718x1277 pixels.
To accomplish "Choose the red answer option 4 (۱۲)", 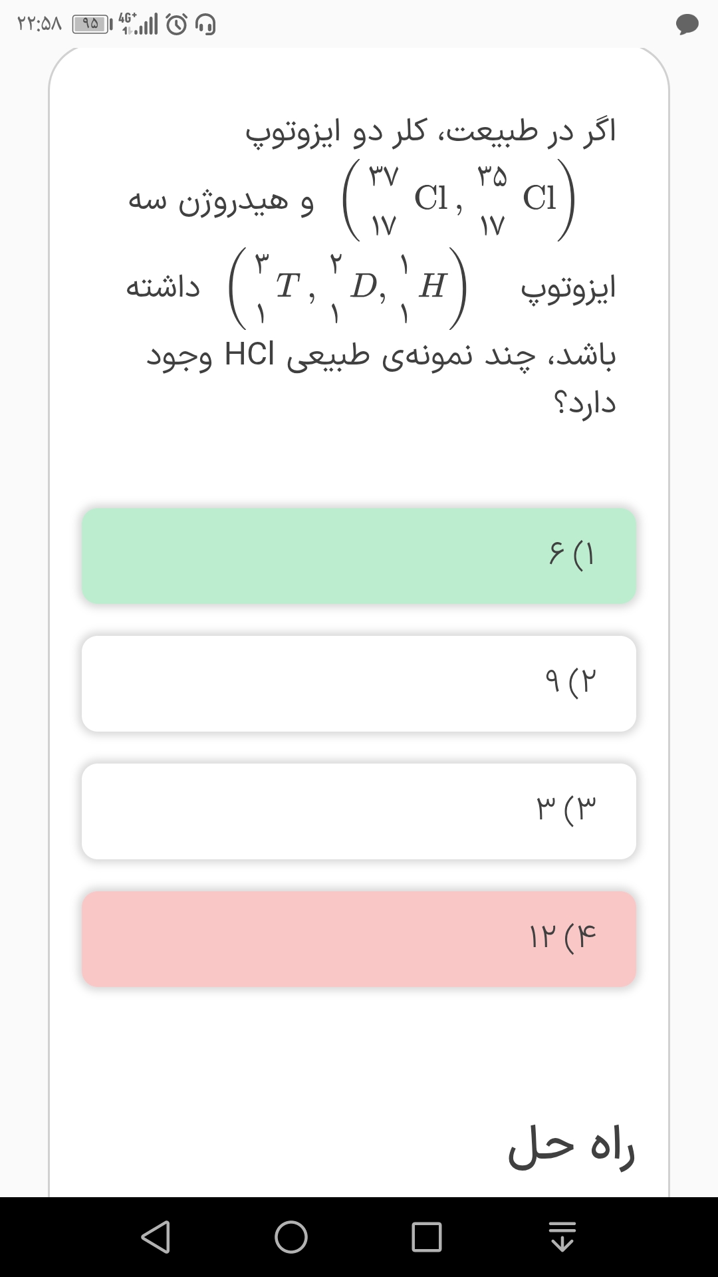I will click(359, 939).
